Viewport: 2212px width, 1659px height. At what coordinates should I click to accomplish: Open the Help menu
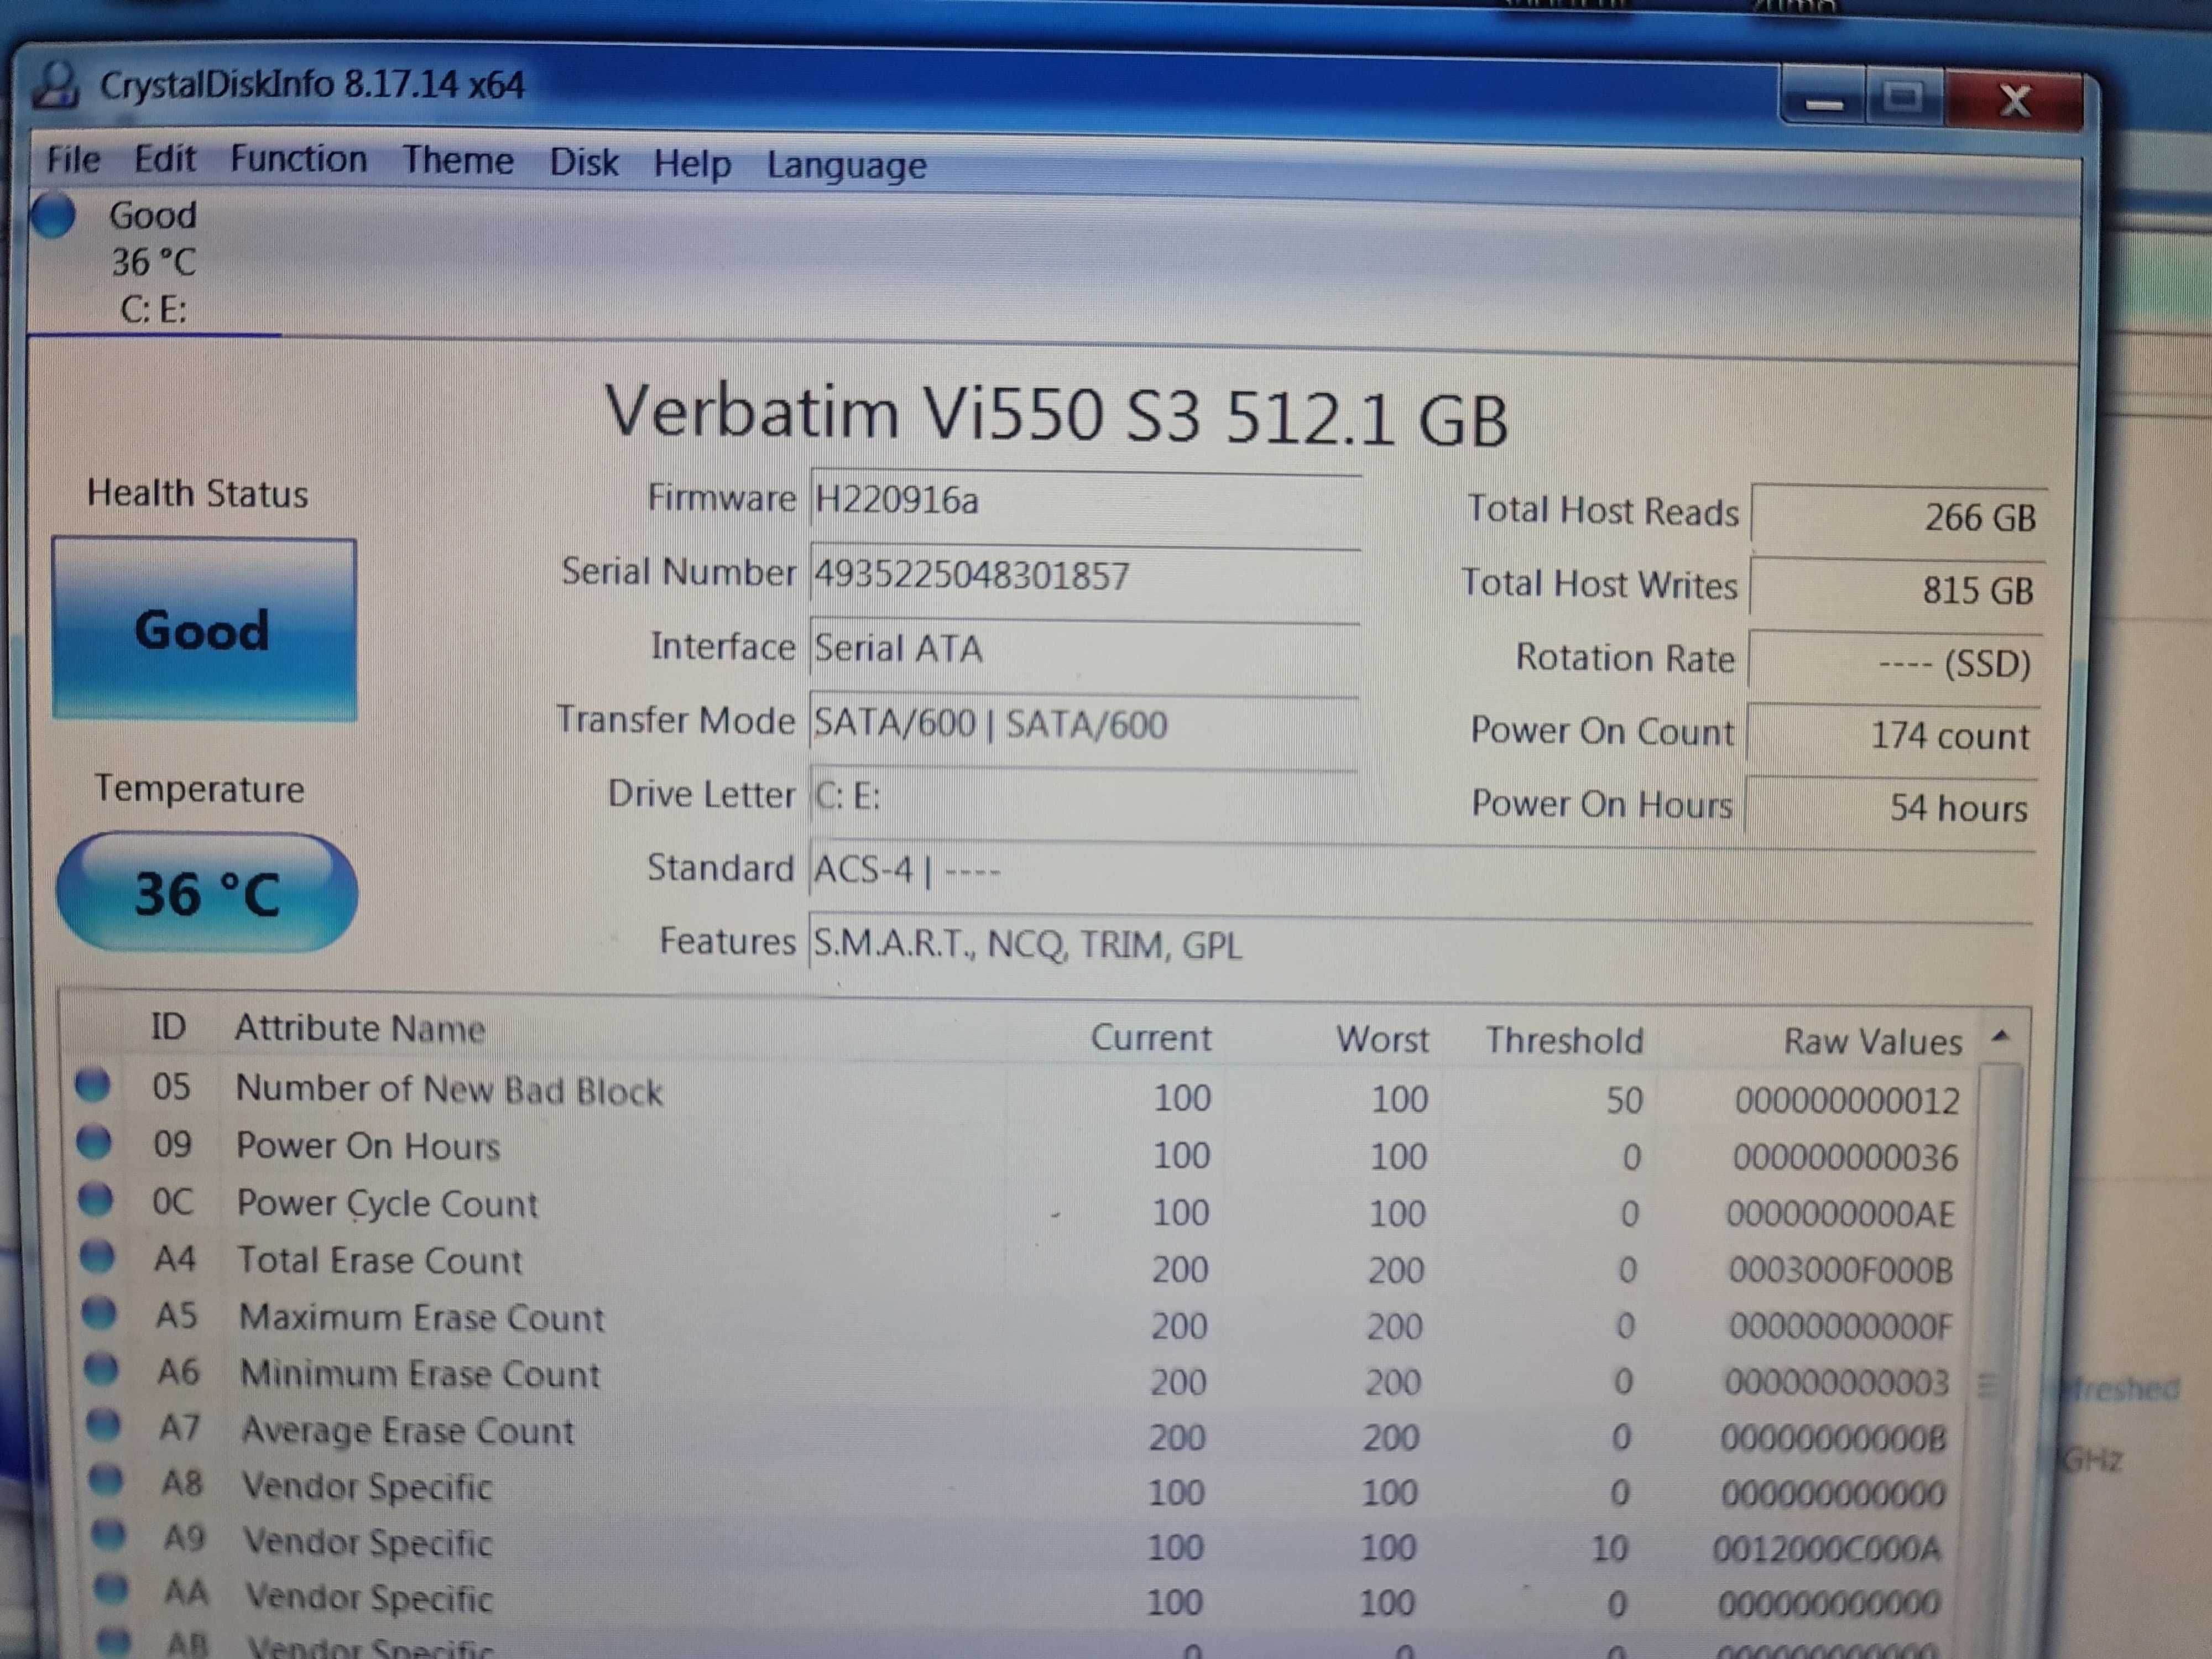click(692, 164)
